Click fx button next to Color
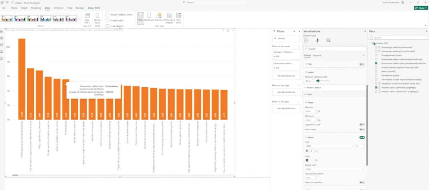The image size is (429, 190). (x=316, y=160)
